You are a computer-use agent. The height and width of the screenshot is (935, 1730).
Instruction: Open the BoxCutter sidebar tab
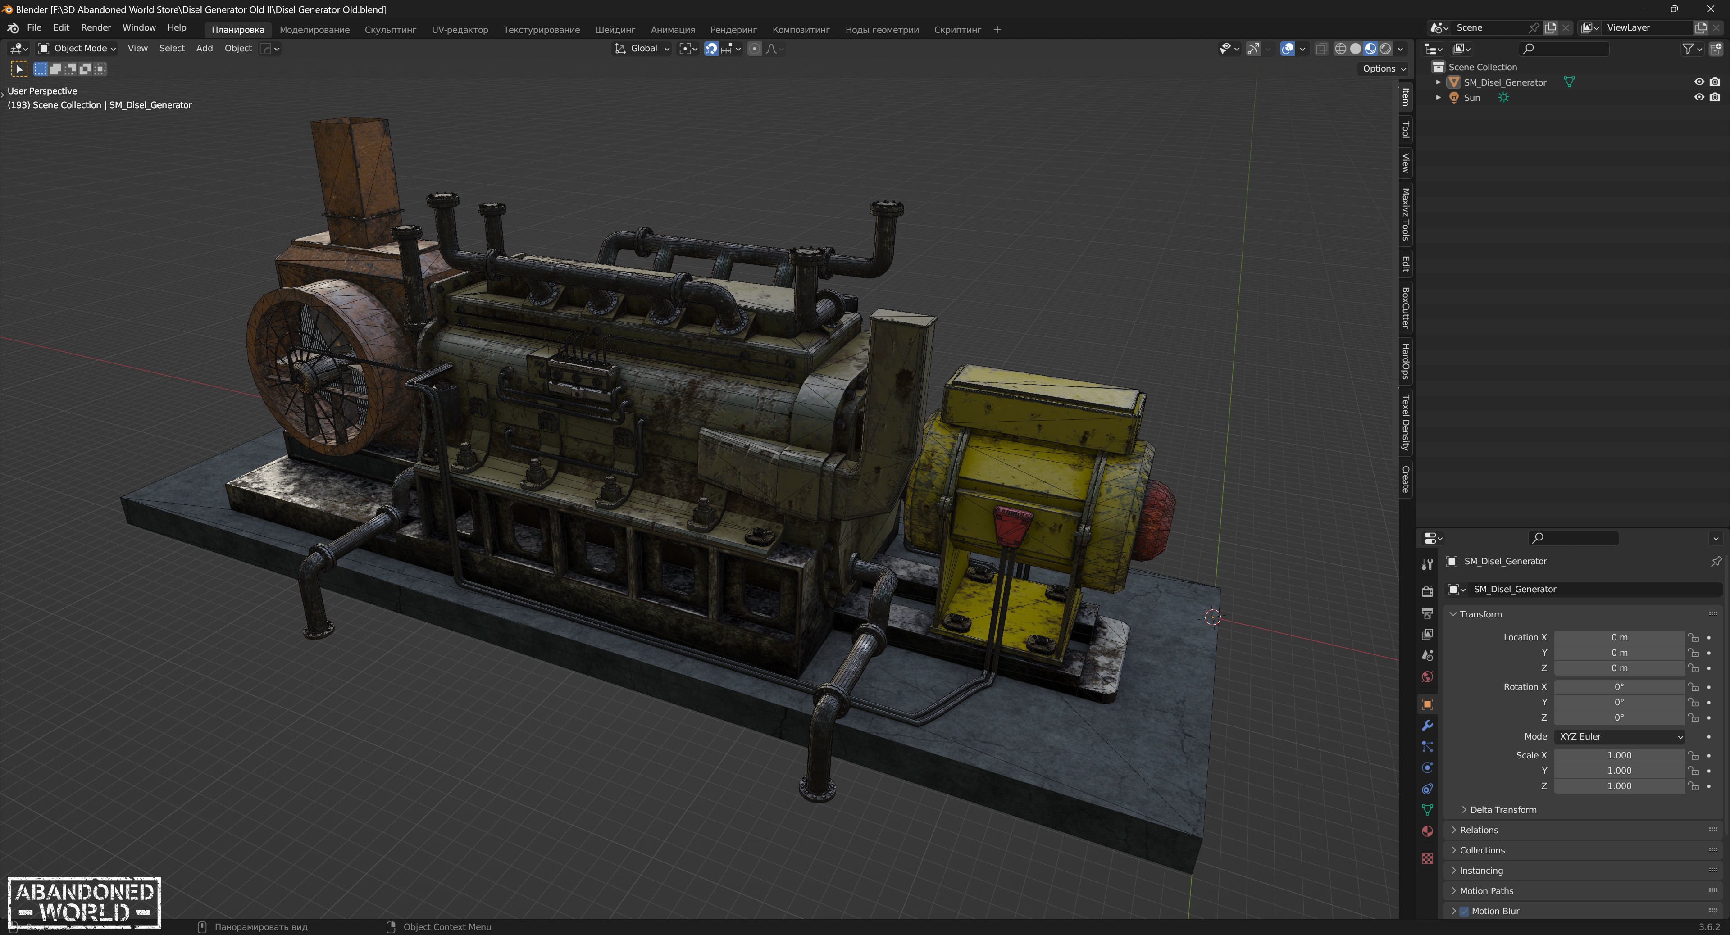(1405, 308)
